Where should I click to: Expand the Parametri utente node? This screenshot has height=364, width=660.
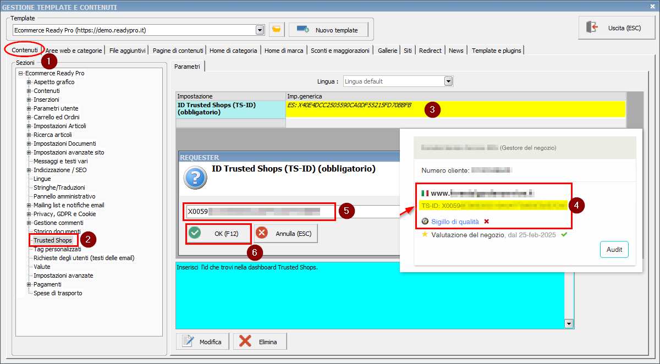pos(29,108)
